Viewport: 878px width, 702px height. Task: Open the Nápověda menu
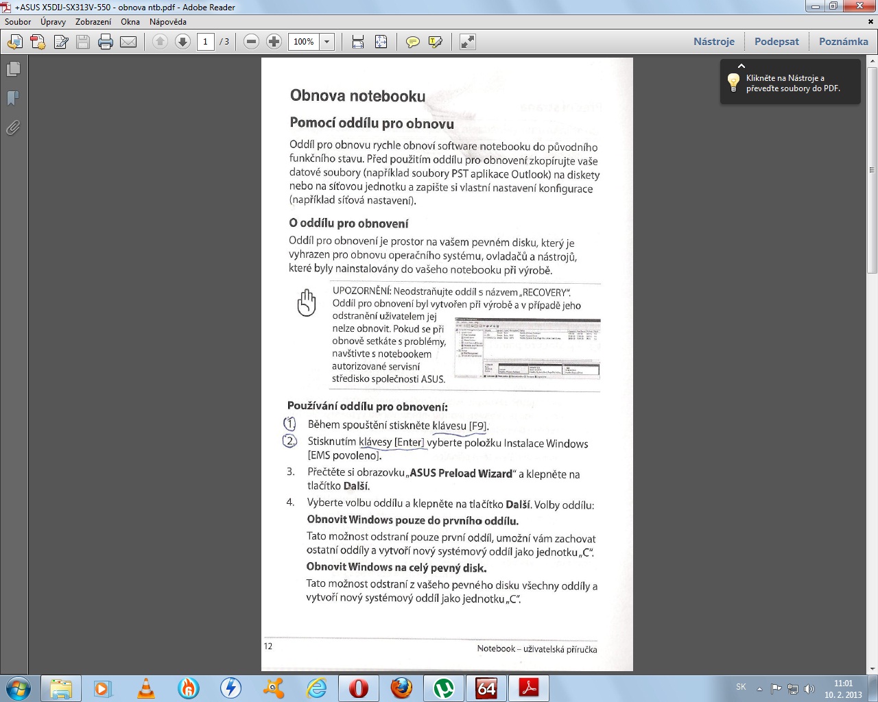coord(168,22)
